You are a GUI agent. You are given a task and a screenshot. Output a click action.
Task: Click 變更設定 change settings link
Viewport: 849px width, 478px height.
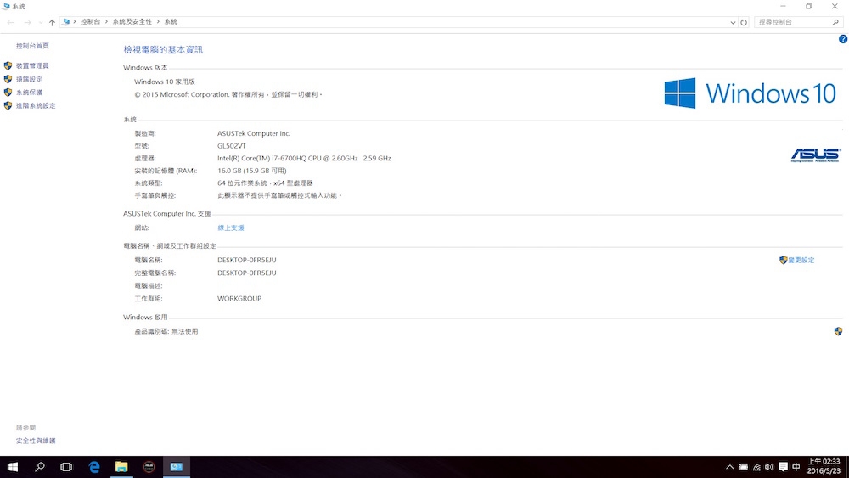click(801, 261)
